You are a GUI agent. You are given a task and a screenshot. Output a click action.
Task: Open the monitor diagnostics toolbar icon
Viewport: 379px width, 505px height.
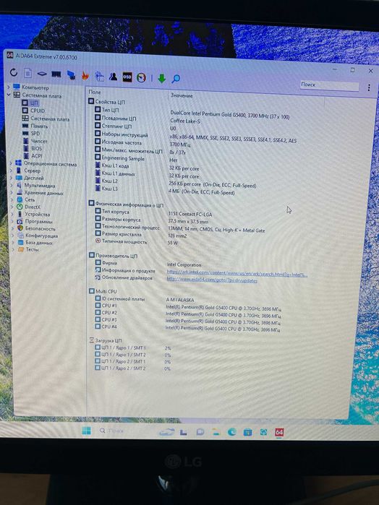click(99, 77)
